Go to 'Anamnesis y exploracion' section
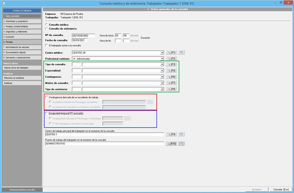The width and height of the screenshot is (294, 193). point(21,21)
